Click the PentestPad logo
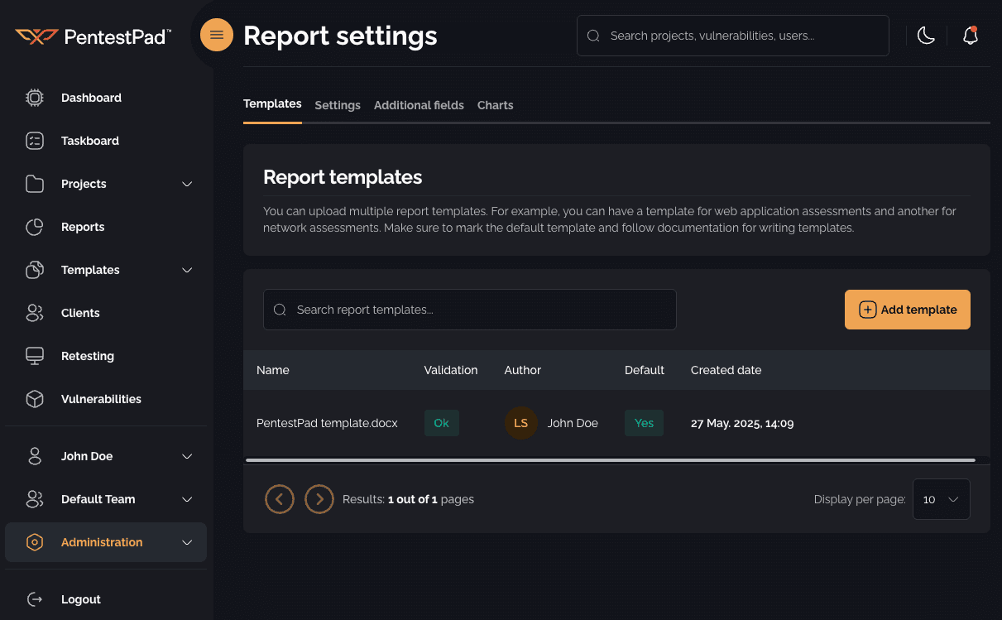The height and width of the screenshot is (620, 1002). [91, 35]
